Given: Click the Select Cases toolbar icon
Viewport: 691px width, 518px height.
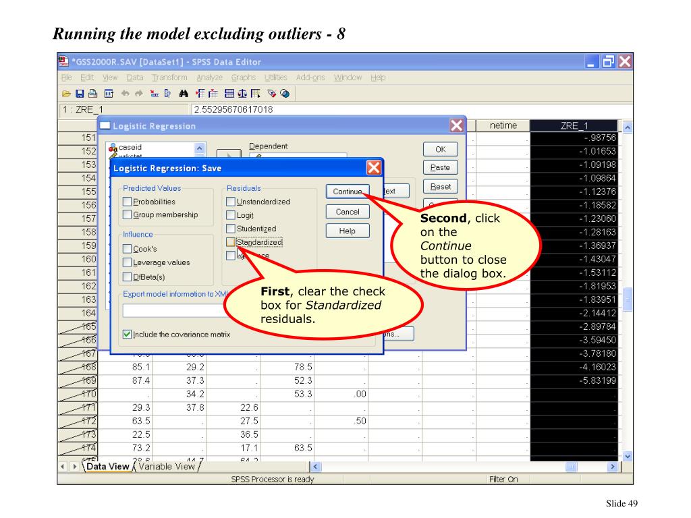Looking at the screenshot, I should tap(256, 93).
